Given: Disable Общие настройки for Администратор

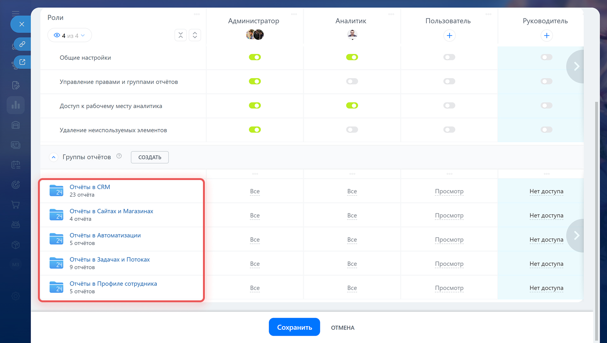Looking at the screenshot, I should [254, 57].
